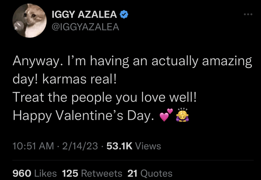The width and height of the screenshot is (261, 180).
Task: Click the 2/14/23 date
Action: [x=80, y=146]
